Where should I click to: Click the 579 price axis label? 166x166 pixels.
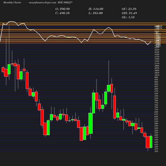point(156,126)
